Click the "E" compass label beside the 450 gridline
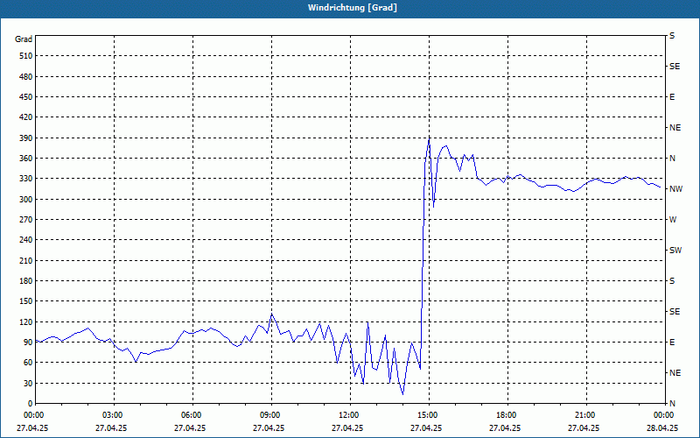Screen dimensions: 700x438 point(672,97)
